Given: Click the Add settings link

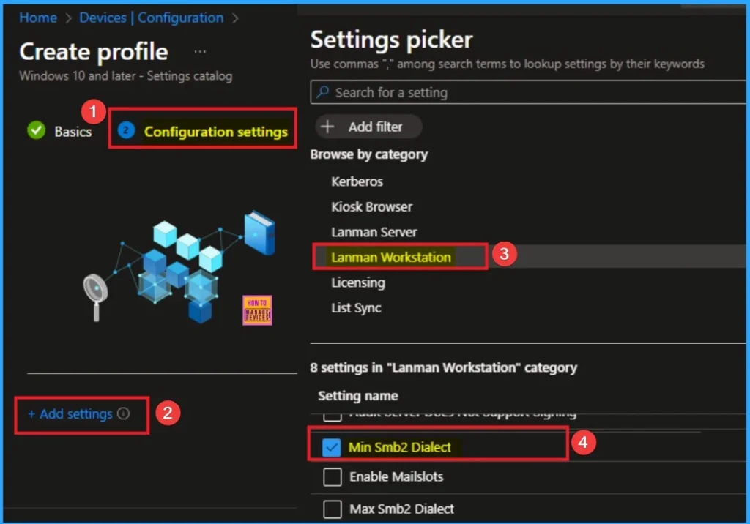Looking at the screenshot, I should click(x=70, y=413).
